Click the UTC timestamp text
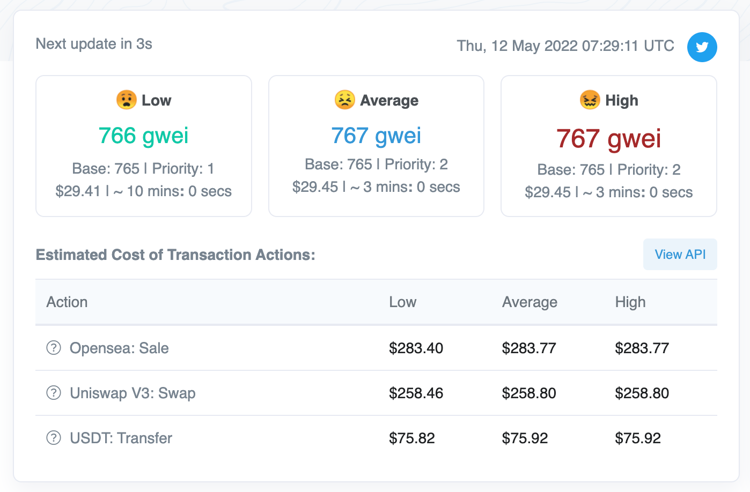Screen dimensions: 750x492 565,46
